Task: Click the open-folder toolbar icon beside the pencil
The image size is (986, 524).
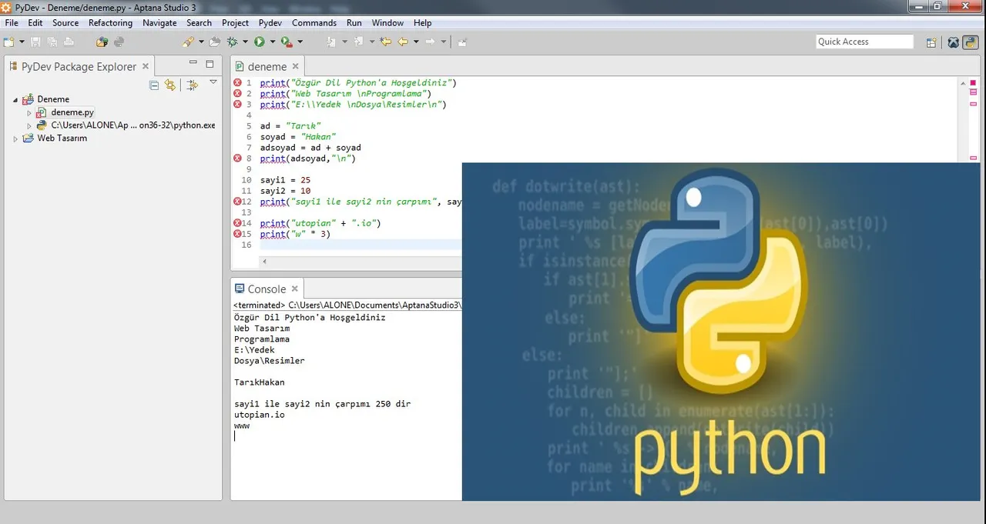Action: [x=215, y=42]
